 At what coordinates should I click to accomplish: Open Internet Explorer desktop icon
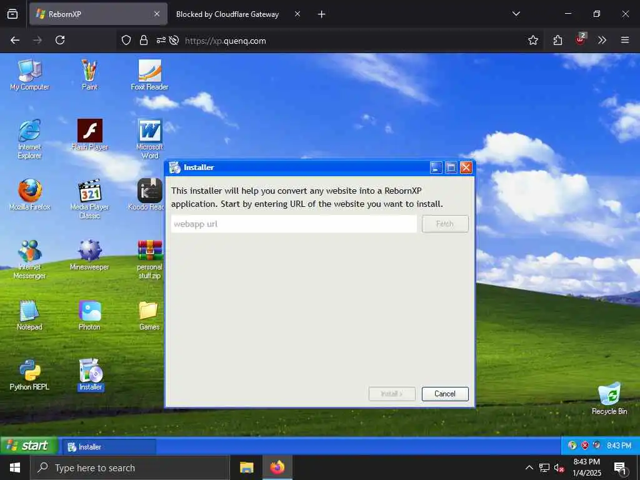[x=30, y=139]
